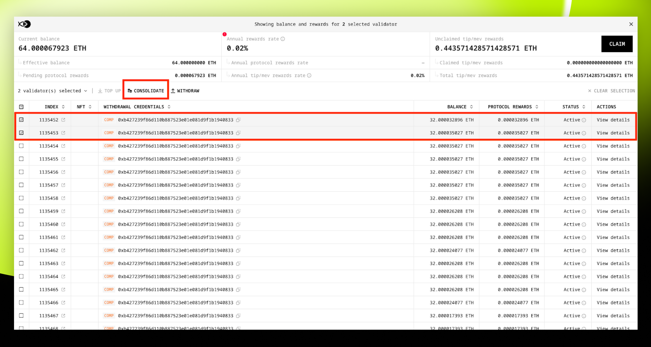Click the status info icon for validator 1135456
This screenshot has height=347, width=651.
tap(584, 172)
